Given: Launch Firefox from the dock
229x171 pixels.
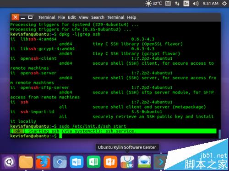Looking at the screenshot, I should tap(43, 162).
